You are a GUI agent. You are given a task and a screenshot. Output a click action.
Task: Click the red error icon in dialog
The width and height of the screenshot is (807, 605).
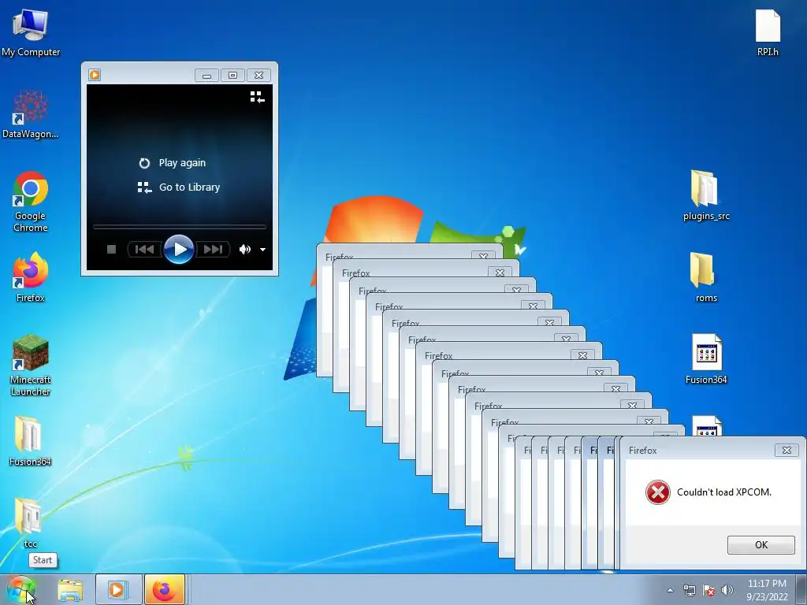click(658, 492)
